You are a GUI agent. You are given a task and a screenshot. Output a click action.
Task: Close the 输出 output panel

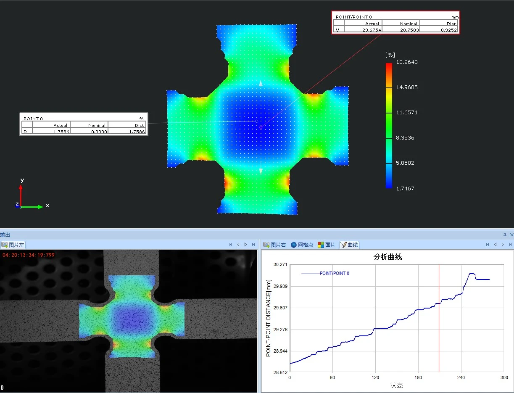[x=511, y=235]
